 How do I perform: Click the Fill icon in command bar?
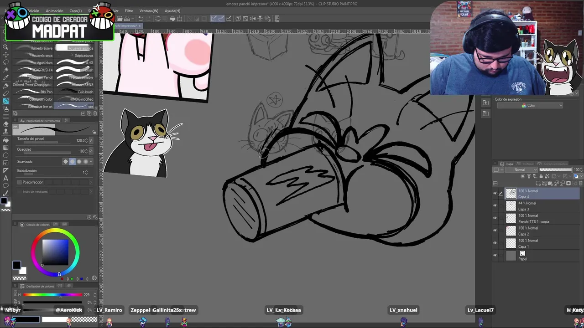click(172, 19)
